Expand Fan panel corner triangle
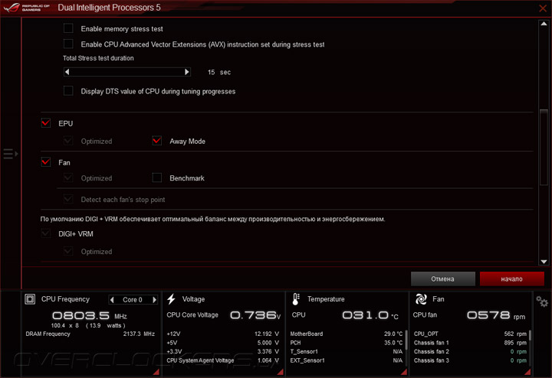Viewport: 552px width, 378px height. point(527,372)
